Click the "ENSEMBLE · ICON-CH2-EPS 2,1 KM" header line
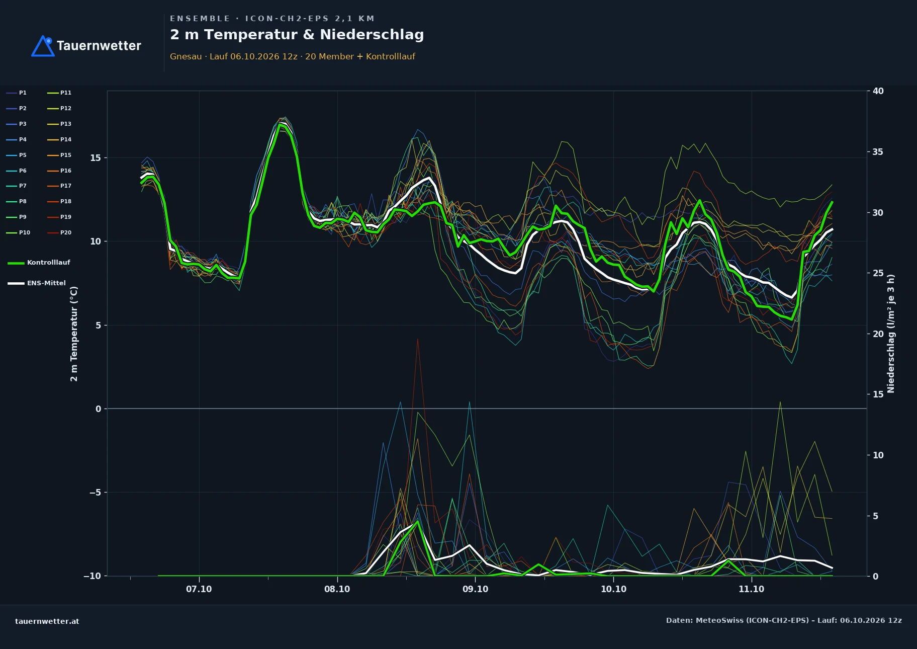The width and height of the screenshot is (917, 649). (272, 19)
